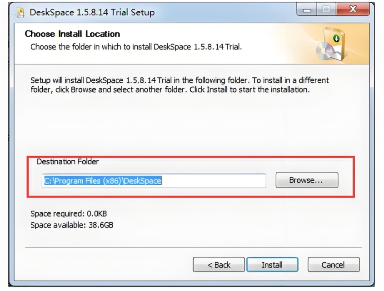This screenshot has width=384, height=291.
Task: Go back with the < Back button
Action: click(219, 265)
